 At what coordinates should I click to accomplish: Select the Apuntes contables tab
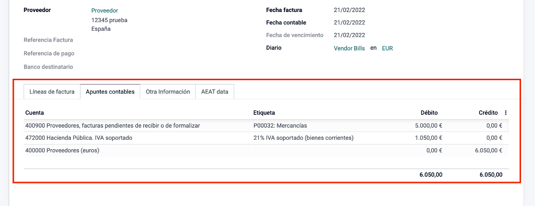click(x=110, y=92)
